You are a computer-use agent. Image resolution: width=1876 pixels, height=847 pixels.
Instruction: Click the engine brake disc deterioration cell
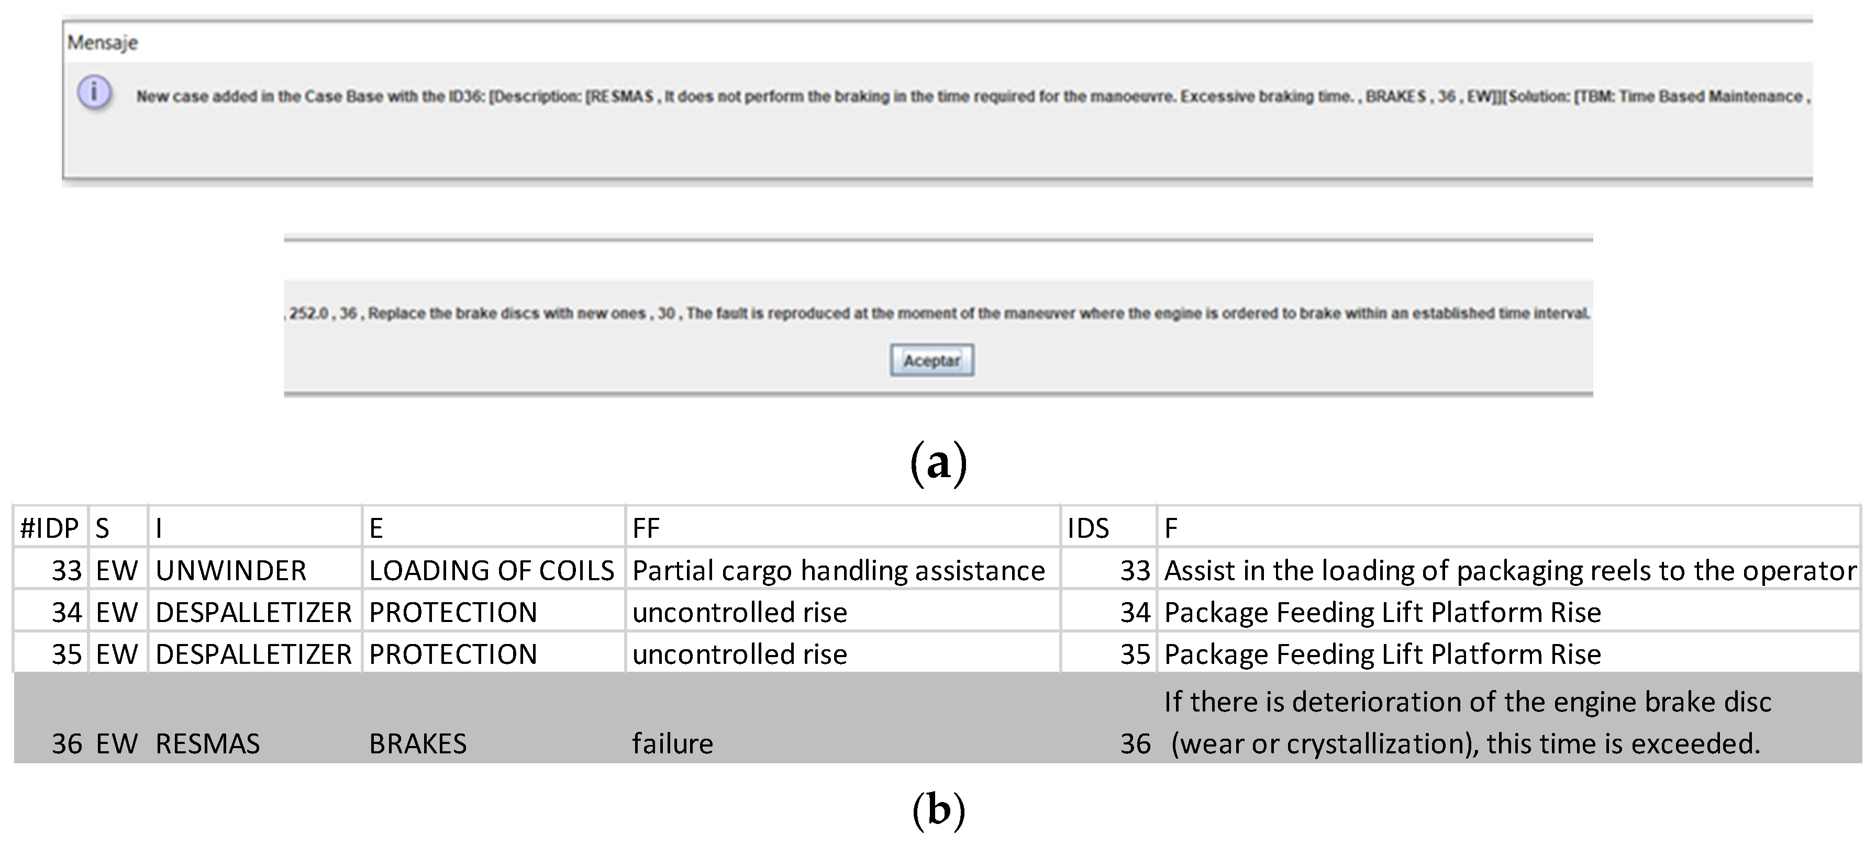point(1467,722)
